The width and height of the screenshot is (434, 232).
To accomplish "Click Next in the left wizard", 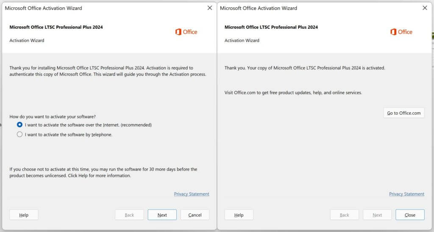I will pyautogui.click(x=162, y=215).
